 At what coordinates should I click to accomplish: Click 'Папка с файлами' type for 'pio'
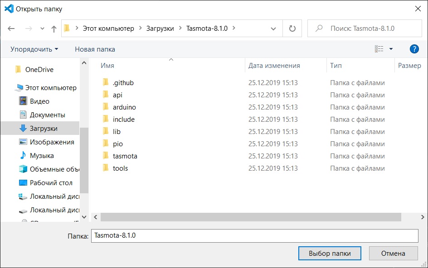tap(357, 144)
